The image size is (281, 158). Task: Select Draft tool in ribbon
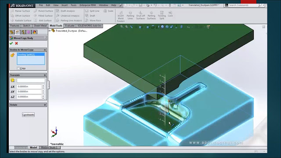tap(90, 16)
